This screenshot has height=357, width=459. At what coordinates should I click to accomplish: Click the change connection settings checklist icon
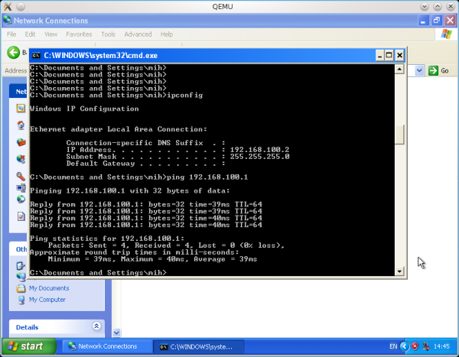[x=21, y=216]
